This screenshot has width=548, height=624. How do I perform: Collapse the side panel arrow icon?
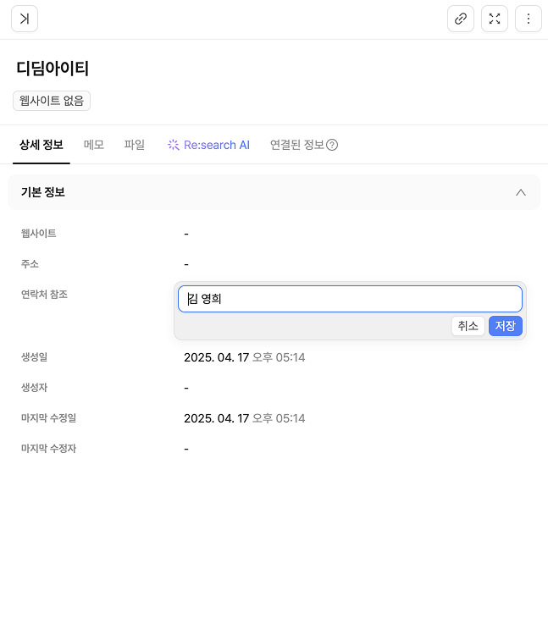tap(25, 19)
